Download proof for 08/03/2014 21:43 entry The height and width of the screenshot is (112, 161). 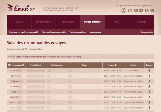pyautogui.click(x=149, y=92)
